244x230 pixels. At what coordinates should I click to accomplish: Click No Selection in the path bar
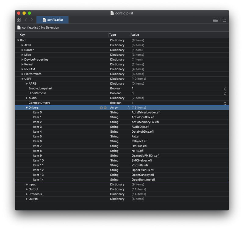50,28
